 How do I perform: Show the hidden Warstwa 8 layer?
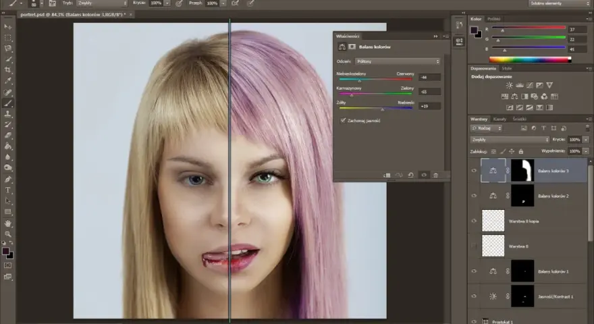tap(474, 246)
